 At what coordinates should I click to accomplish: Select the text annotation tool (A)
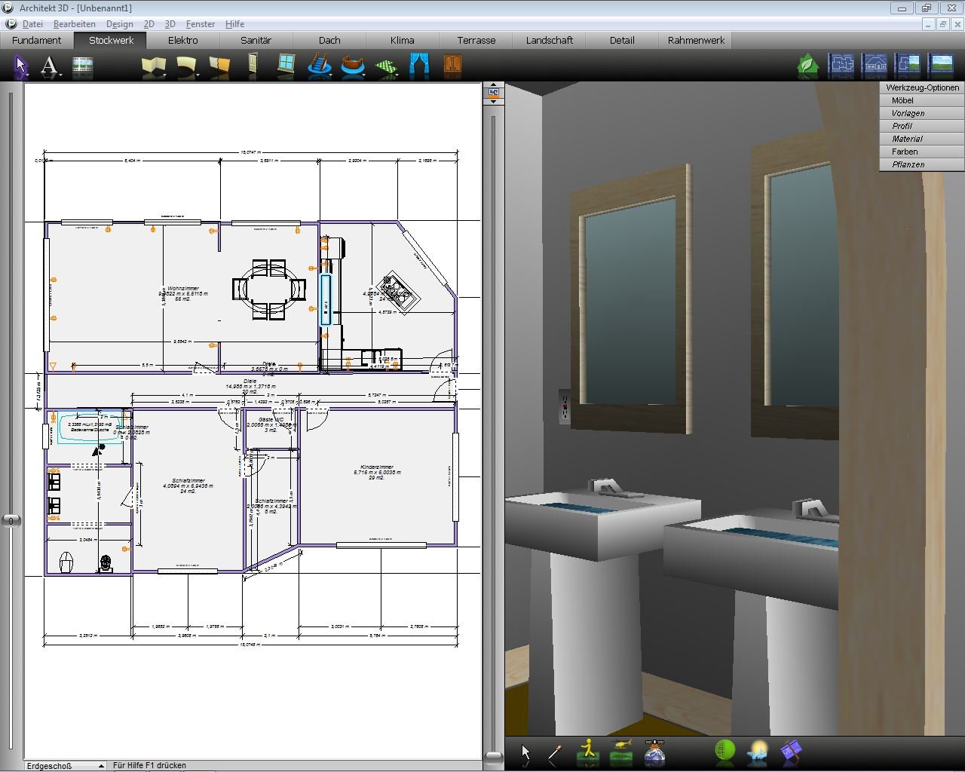50,66
